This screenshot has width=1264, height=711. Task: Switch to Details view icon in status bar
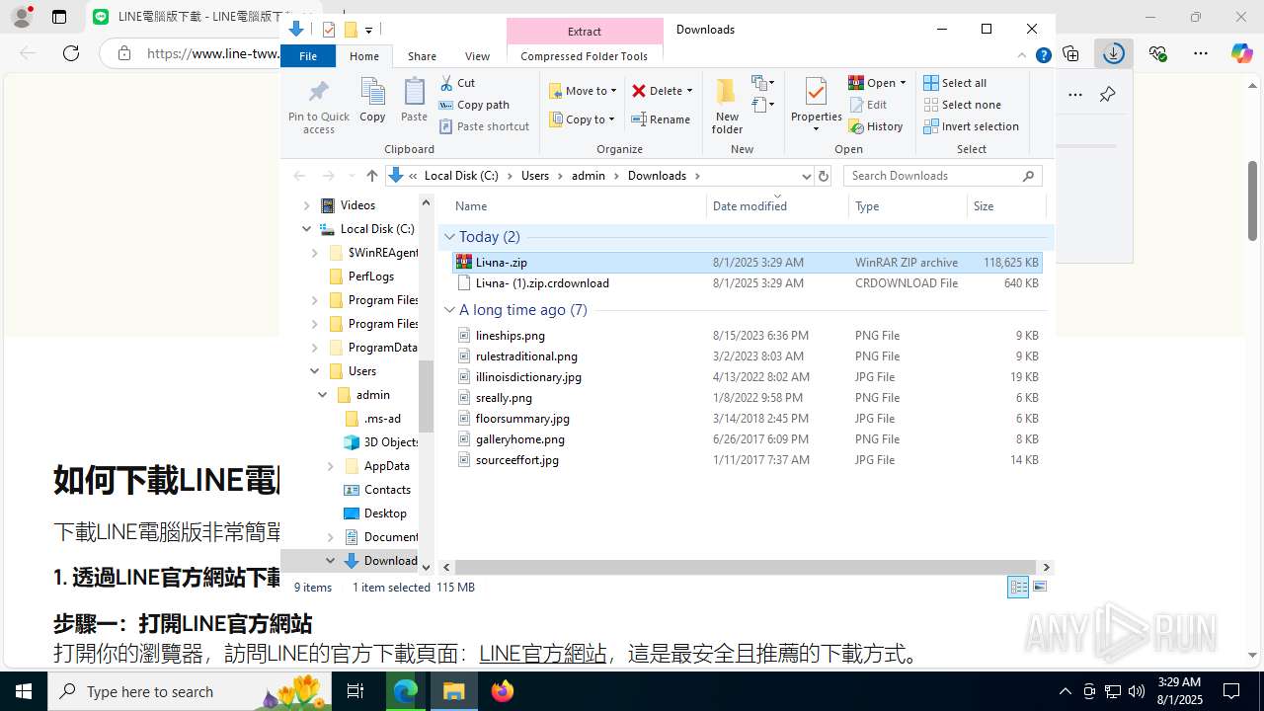[1018, 587]
